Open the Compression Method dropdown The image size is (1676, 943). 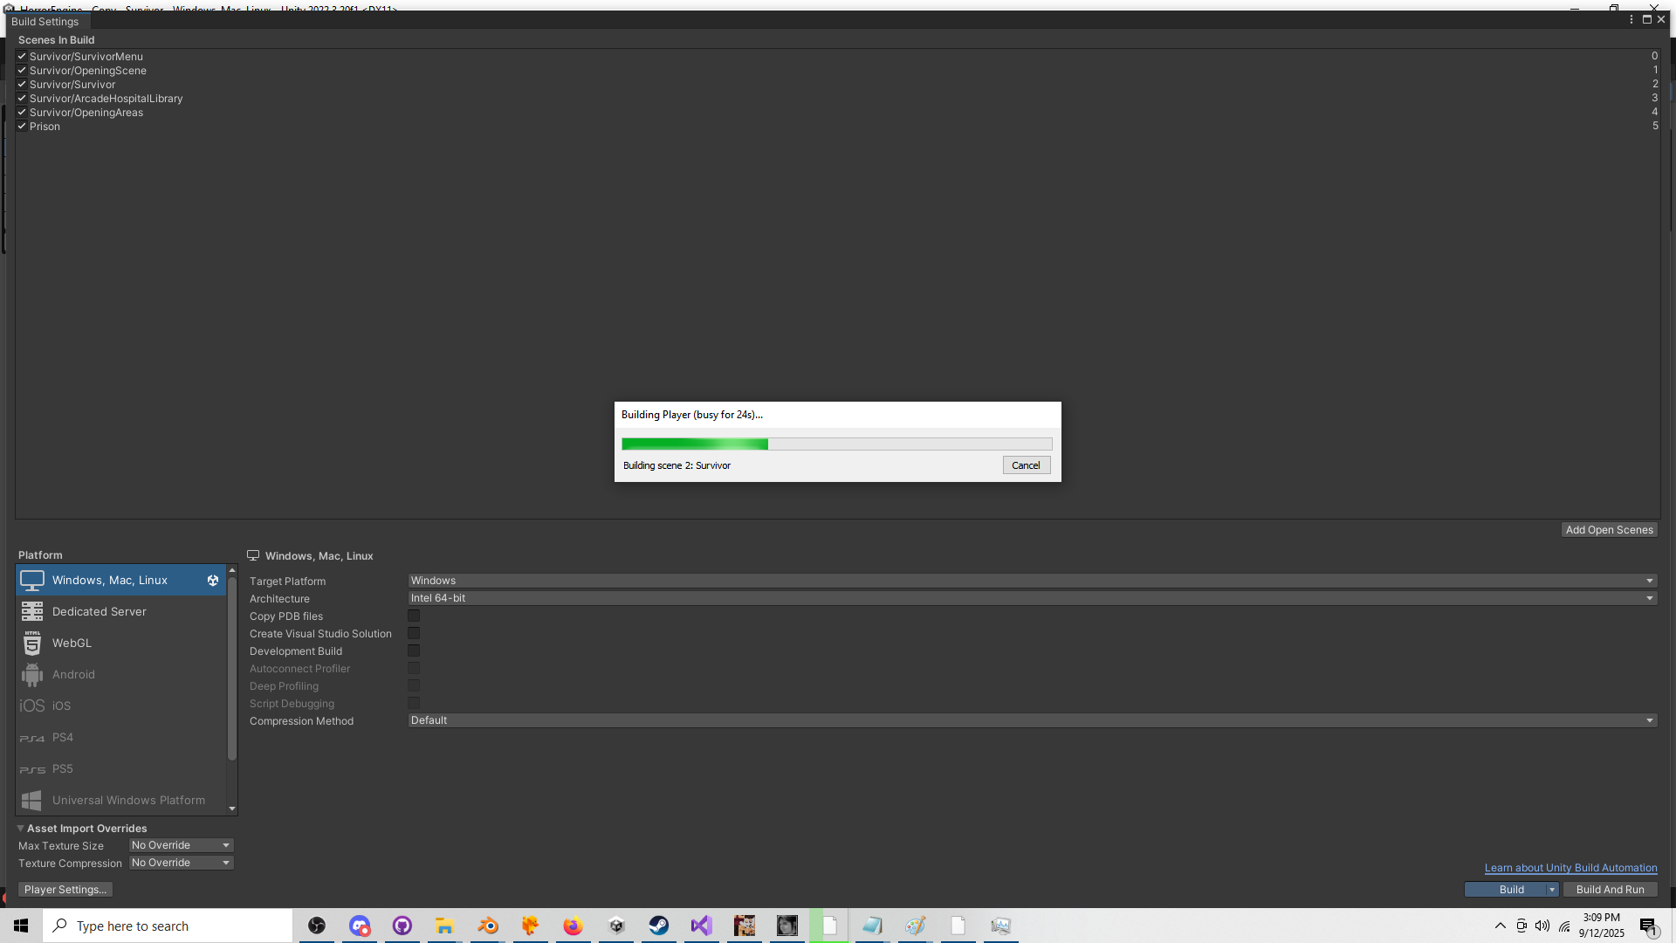tap(1032, 720)
